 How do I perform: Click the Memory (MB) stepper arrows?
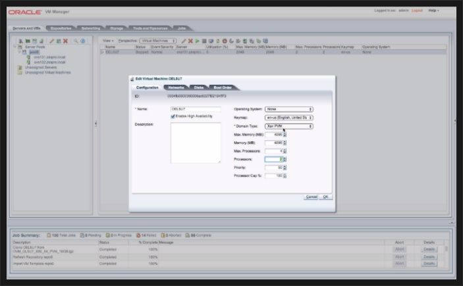click(x=285, y=143)
